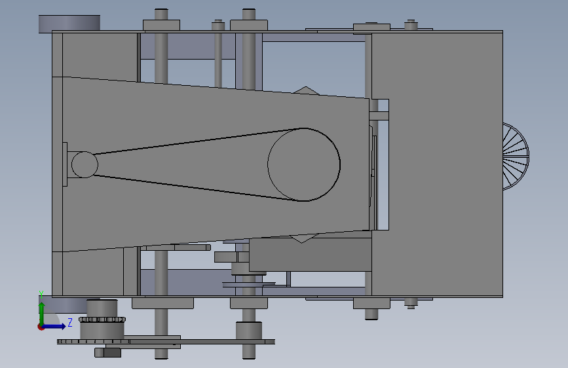Click the red origin ball of the view triad
Screen dimensions: 568x368
[x=41, y=327]
